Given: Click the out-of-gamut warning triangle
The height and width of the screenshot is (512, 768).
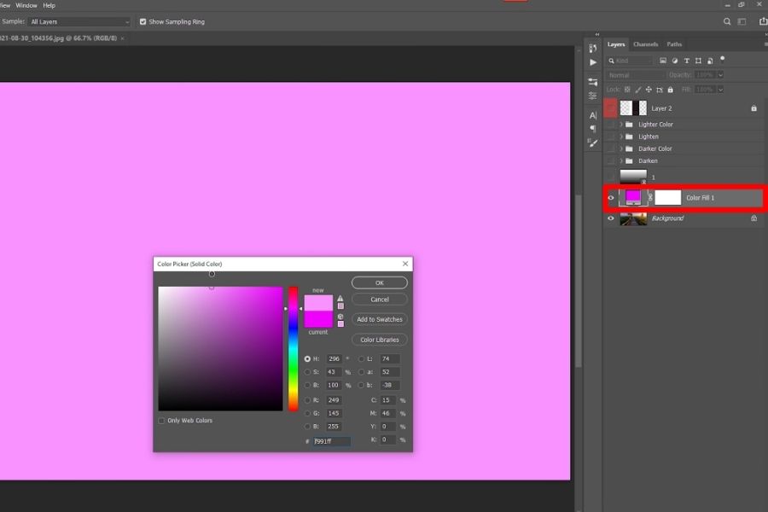Looking at the screenshot, I should pos(340,299).
